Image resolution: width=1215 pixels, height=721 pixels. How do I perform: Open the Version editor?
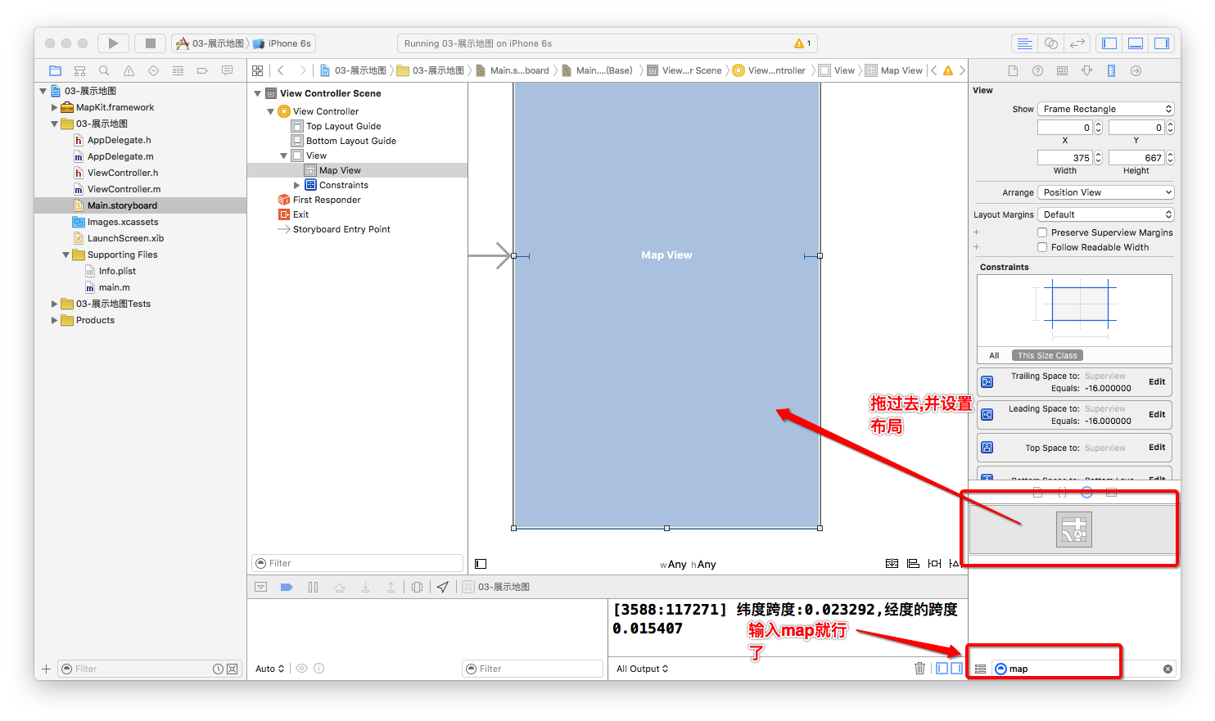click(x=1077, y=43)
